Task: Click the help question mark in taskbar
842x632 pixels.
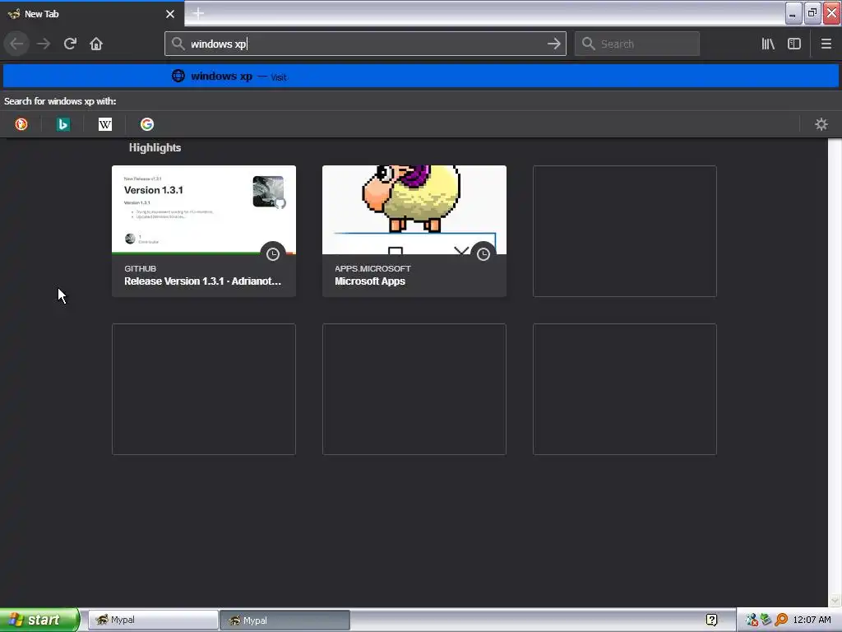Action: pyautogui.click(x=711, y=620)
